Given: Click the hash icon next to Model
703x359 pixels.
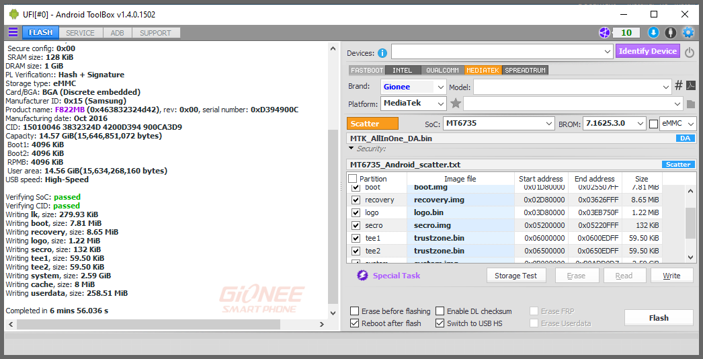Looking at the screenshot, I should coord(678,85).
